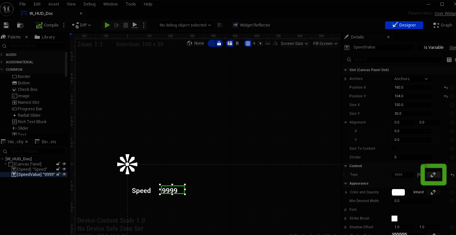Toggle grid snapping in designer toolbar
The height and width of the screenshot is (235, 456).
pyautogui.click(x=248, y=43)
